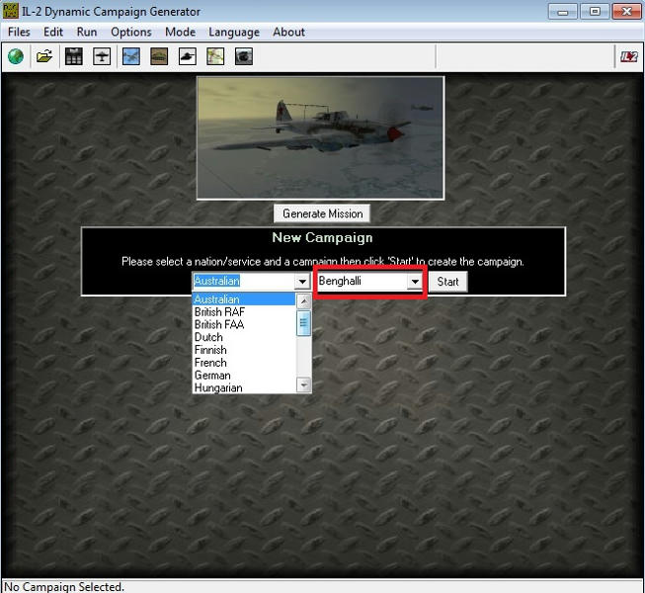Screen dimensions: 645x593
Task: Select British FAA in the list
Action: pos(244,325)
